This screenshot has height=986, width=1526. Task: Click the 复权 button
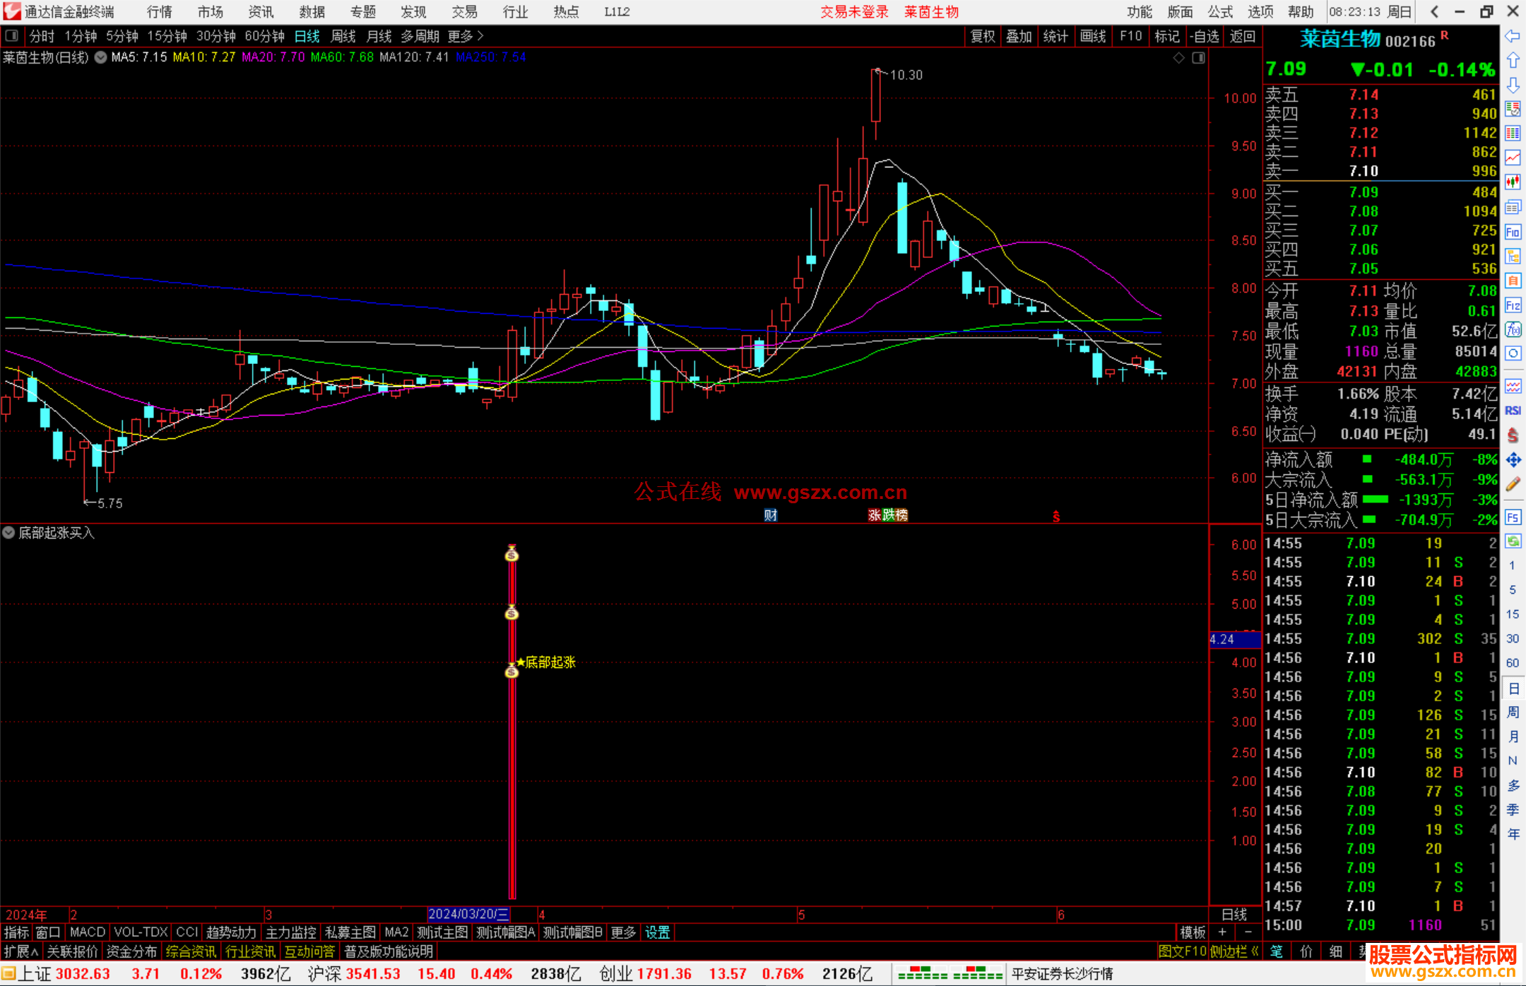[x=983, y=36]
